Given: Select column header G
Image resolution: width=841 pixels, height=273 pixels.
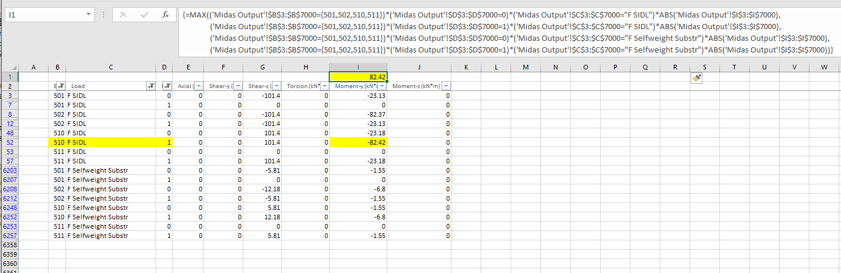Looking at the screenshot, I should tap(263, 67).
